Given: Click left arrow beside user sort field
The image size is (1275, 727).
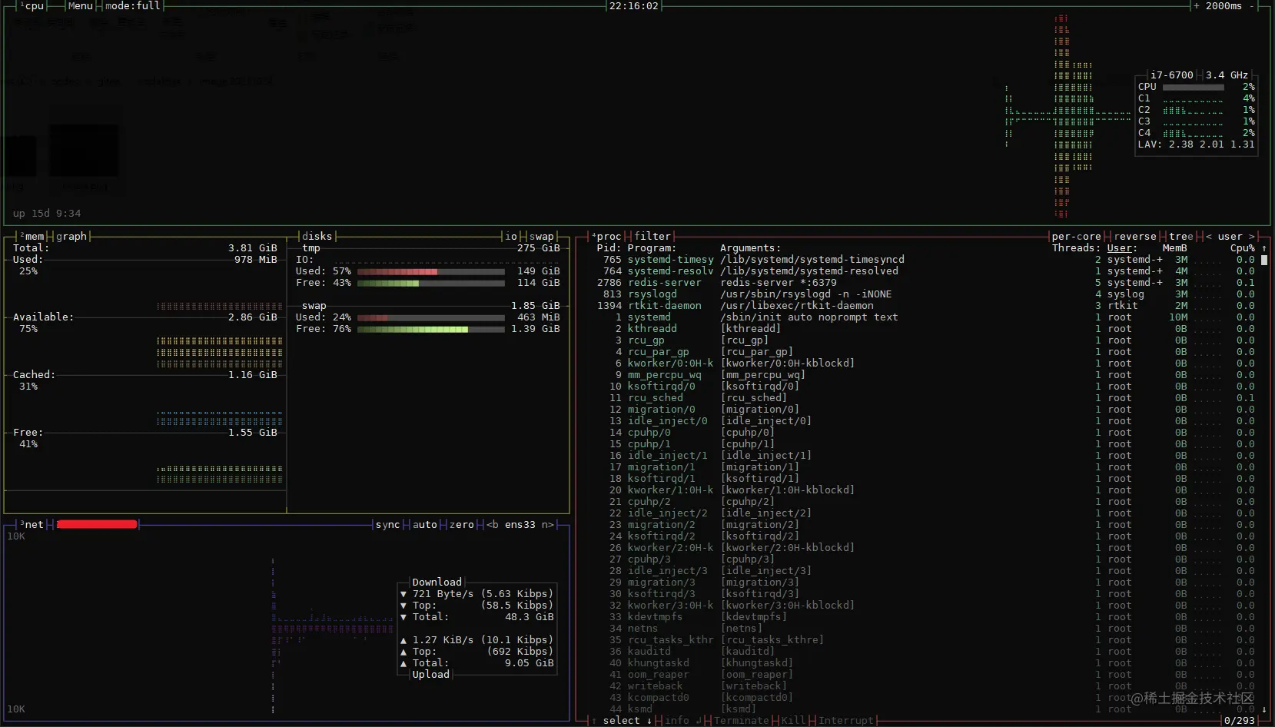Looking at the screenshot, I should click(1209, 236).
